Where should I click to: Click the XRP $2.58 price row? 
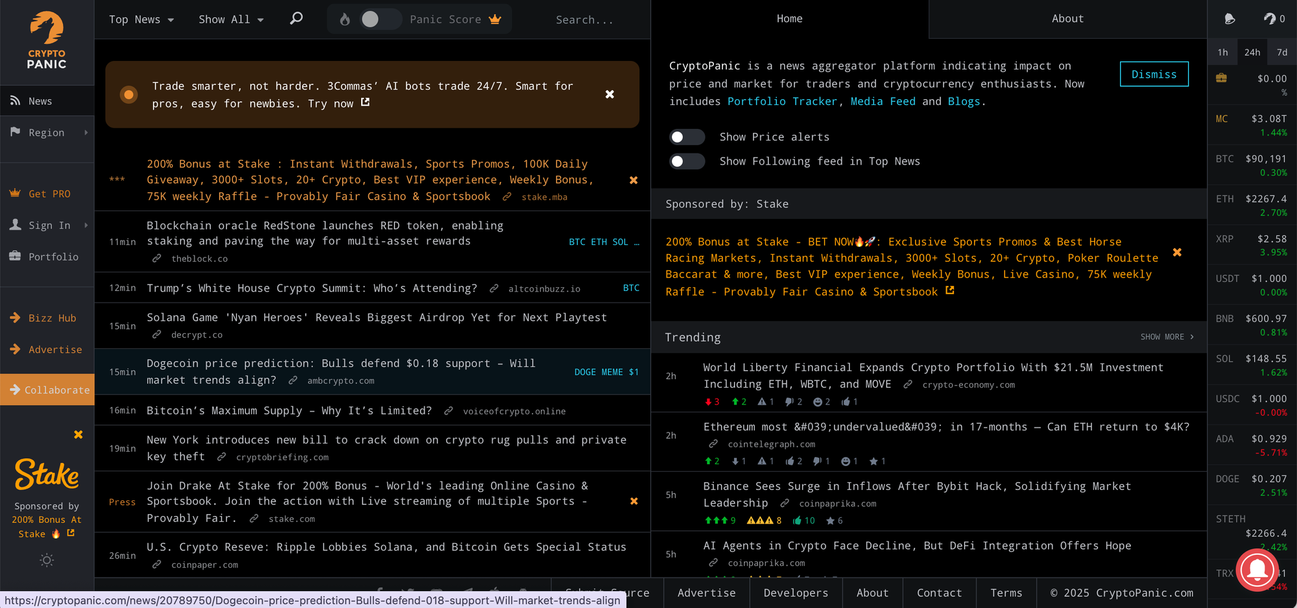click(x=1252, y=245)
